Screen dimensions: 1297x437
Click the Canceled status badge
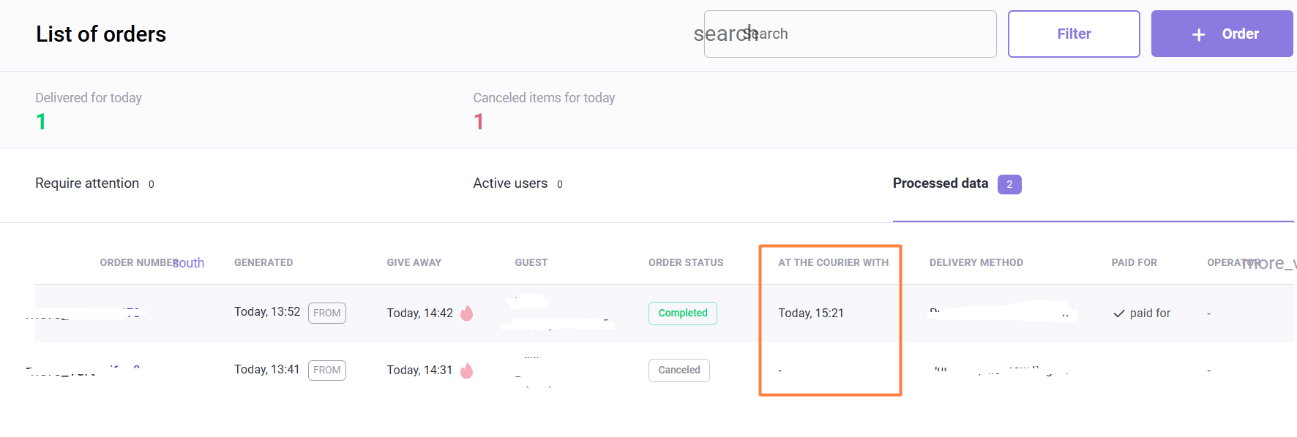click(x=679, y=370)
